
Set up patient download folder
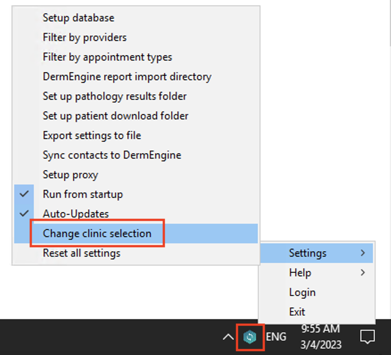115,116
